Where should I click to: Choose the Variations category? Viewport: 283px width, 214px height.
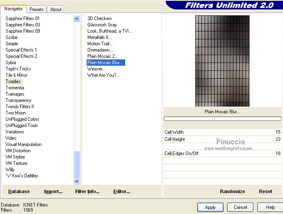tap(15, 132)
